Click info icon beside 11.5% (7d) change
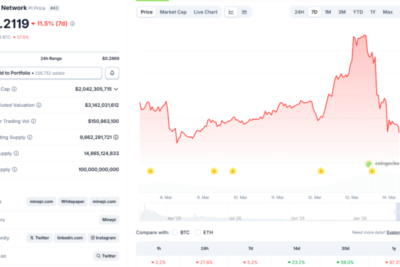The height and width of the screenshot is (267, 400). pyautogui.click(x=73, y=24)
